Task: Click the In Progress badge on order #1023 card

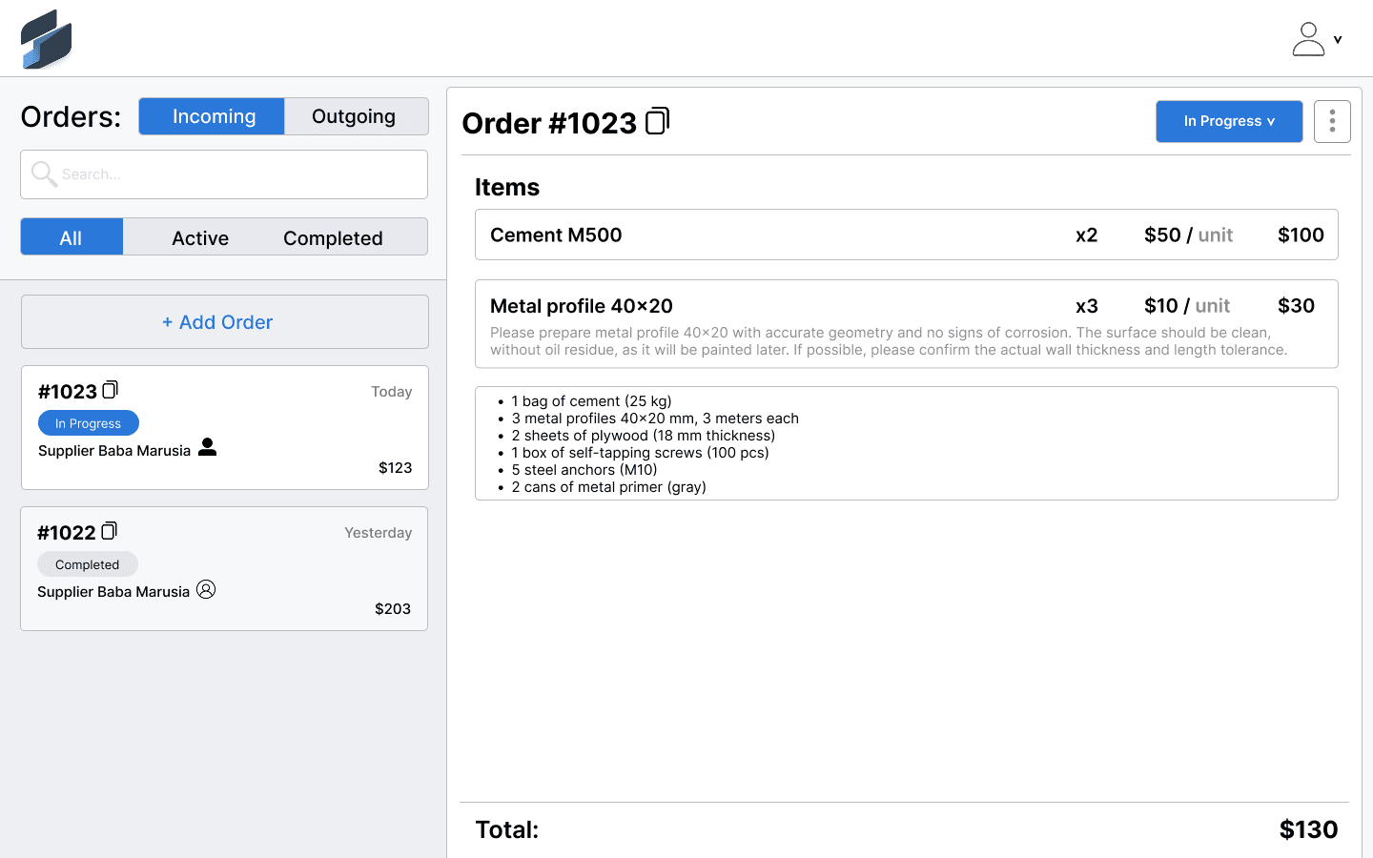Action: coord(88,422)
